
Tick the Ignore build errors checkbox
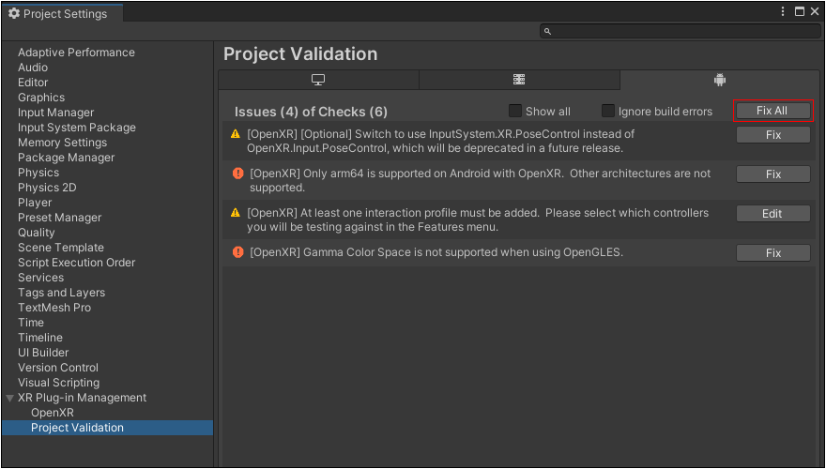[x=608, y=111]
